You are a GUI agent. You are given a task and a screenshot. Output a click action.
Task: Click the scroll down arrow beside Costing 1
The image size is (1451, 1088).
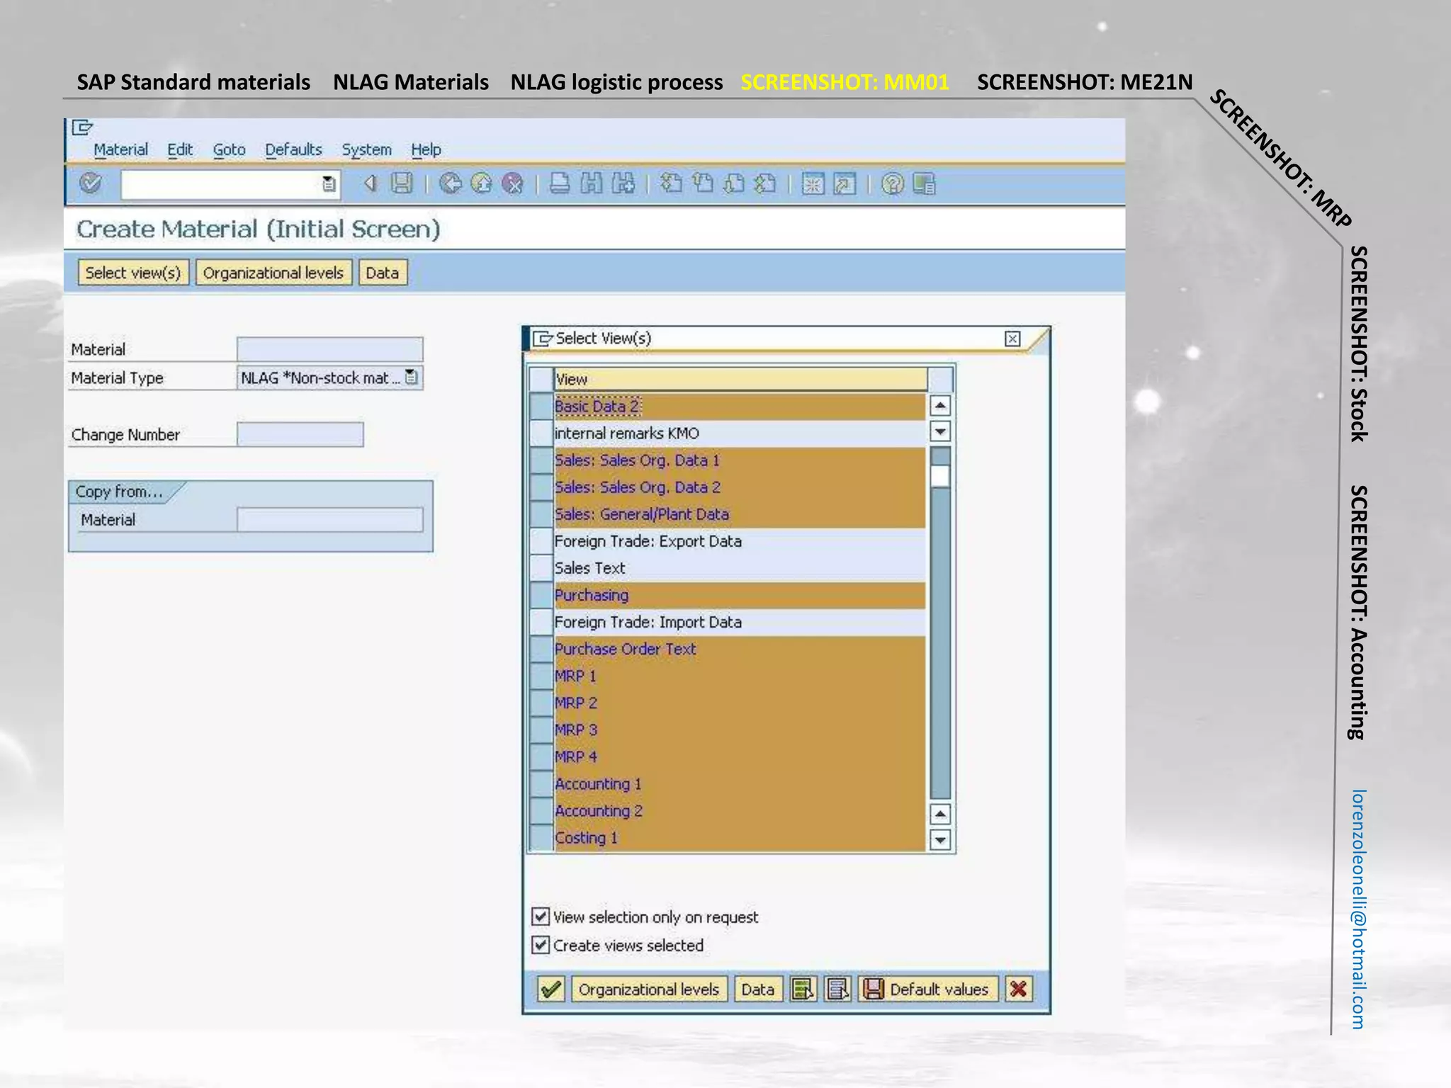(x=940, y=840)
